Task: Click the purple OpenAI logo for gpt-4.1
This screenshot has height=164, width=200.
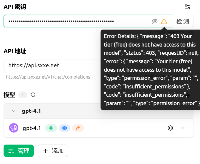Action: tap(14, 128)
